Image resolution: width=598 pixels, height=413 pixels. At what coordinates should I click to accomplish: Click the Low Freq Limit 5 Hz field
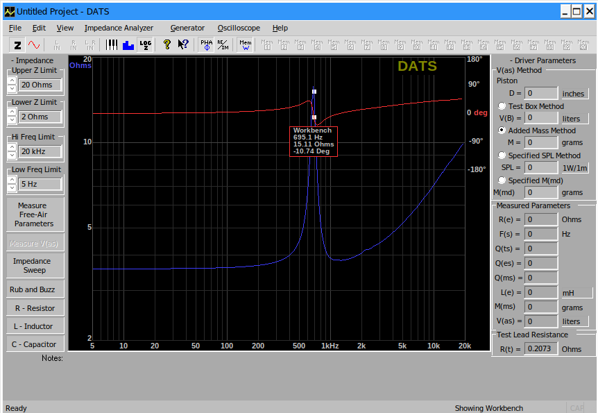click(x=40, y=184)
